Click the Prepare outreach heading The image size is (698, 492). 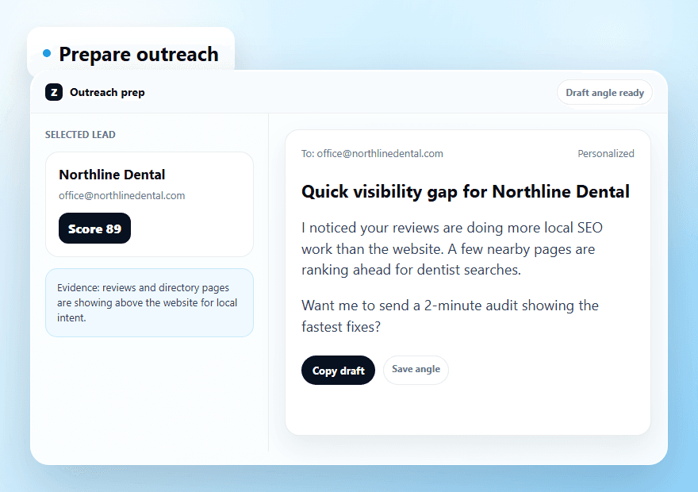point(139,54)
